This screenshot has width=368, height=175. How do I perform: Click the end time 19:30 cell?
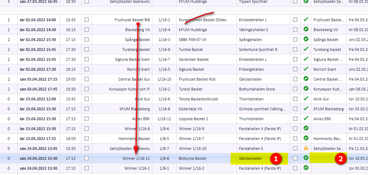coord(70,89)
